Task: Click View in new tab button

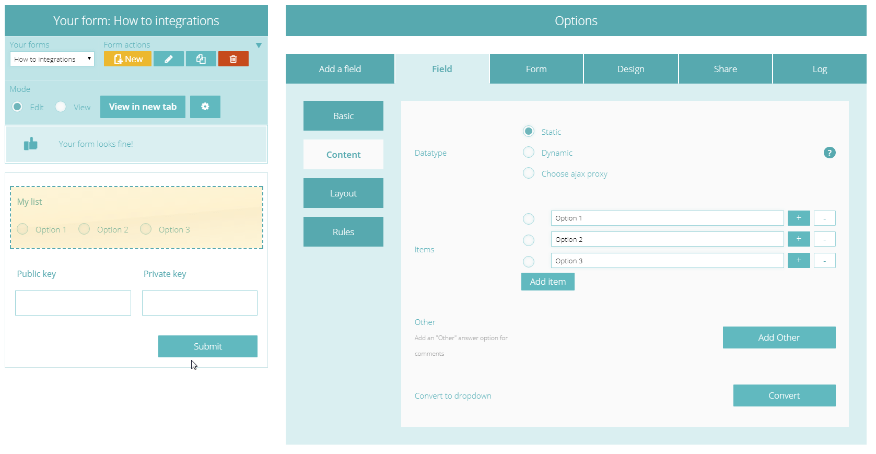Action: [x=143, y=107]
